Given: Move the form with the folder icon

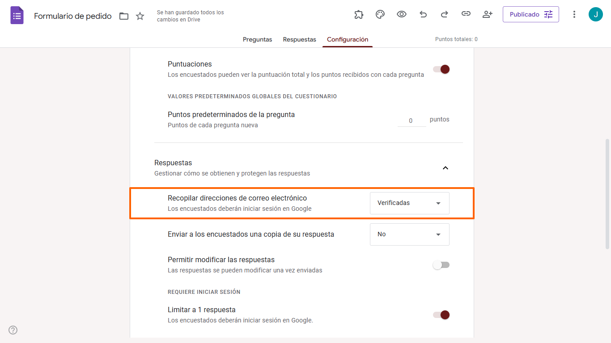Looking at the screenshot, I should [x=124, y=17].
